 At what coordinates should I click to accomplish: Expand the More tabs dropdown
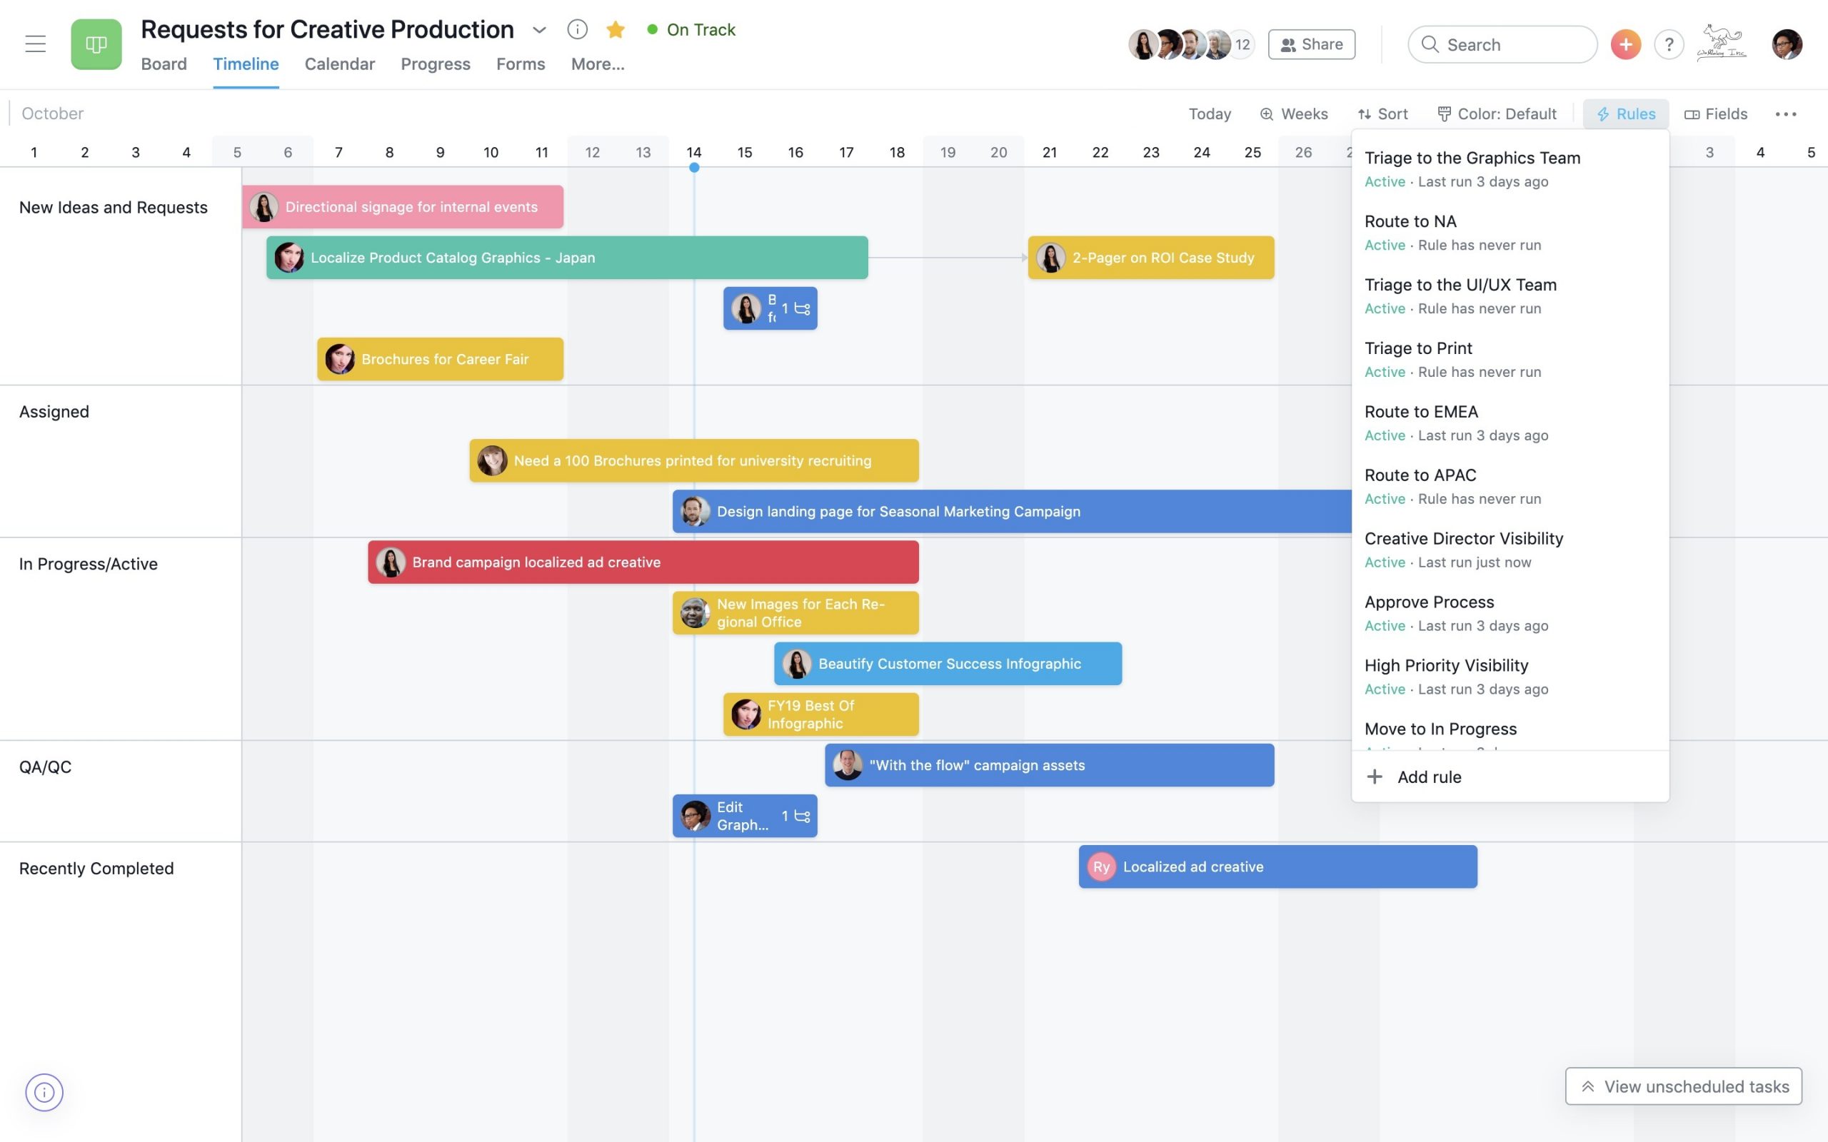[x=598, y=63]
